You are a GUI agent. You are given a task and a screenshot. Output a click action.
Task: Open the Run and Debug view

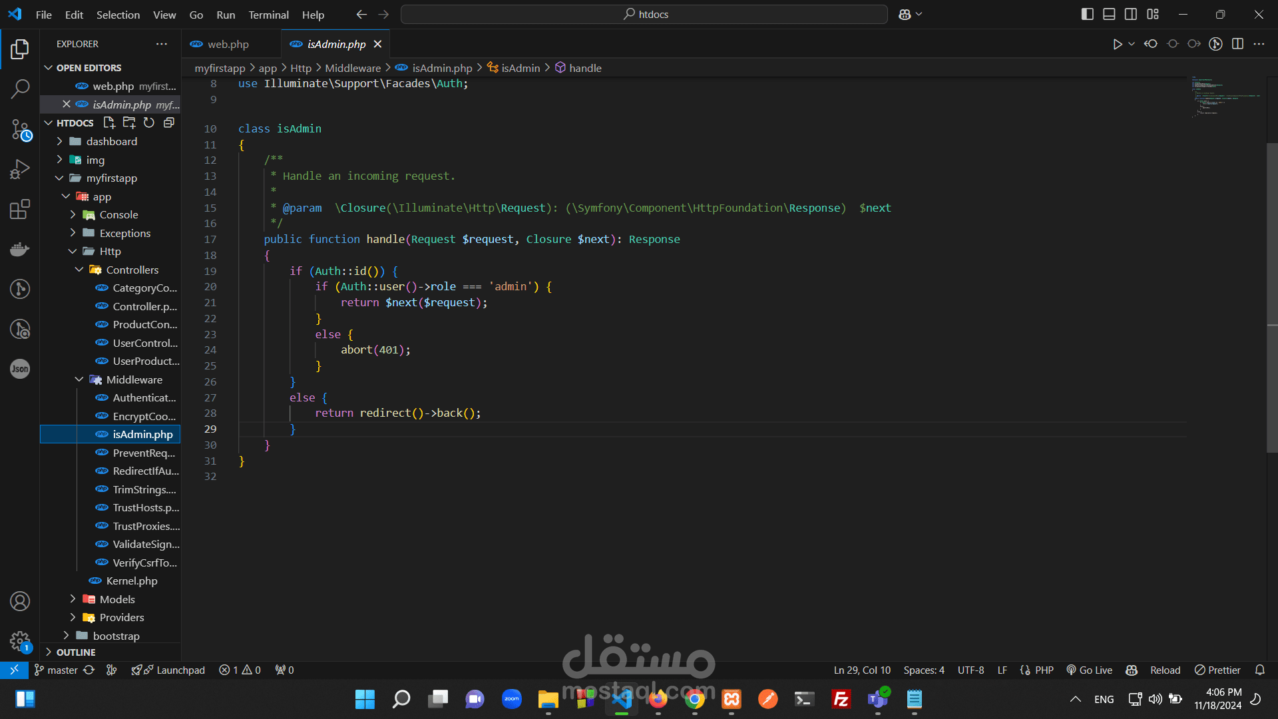20,169
